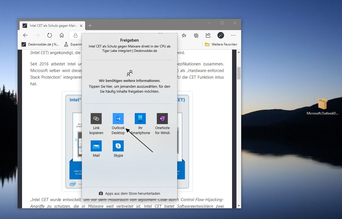
Task: Reload the page in Edge
Action: 50,35
